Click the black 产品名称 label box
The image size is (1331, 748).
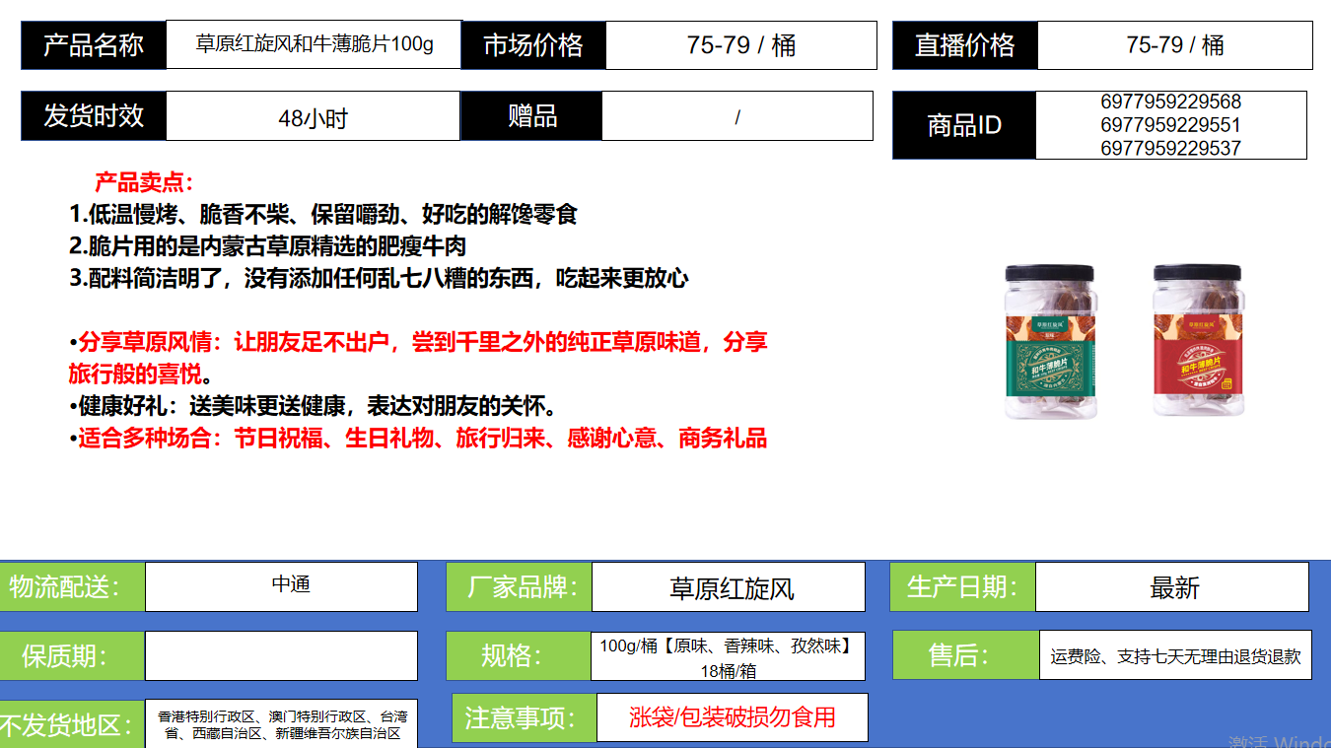94,45
